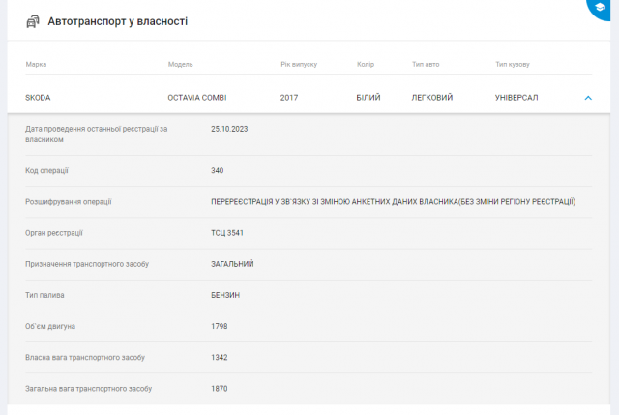The height and width of the screenshot is (415, 619).
Task: Click the БІЛИЙ color value
Action: pyautogui.click(x=368, y=98)
